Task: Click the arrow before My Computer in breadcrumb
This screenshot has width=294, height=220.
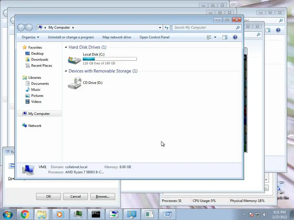Action: coord(45,27)
